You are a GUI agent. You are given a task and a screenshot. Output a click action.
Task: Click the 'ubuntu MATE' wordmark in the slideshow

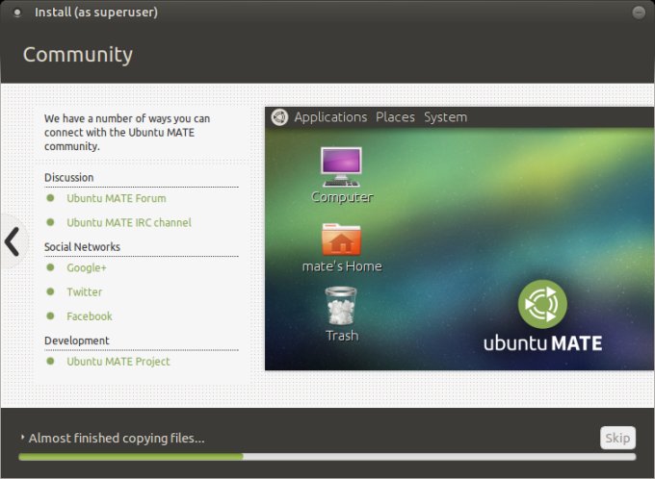pyautogui.click(x=542, y=343)
